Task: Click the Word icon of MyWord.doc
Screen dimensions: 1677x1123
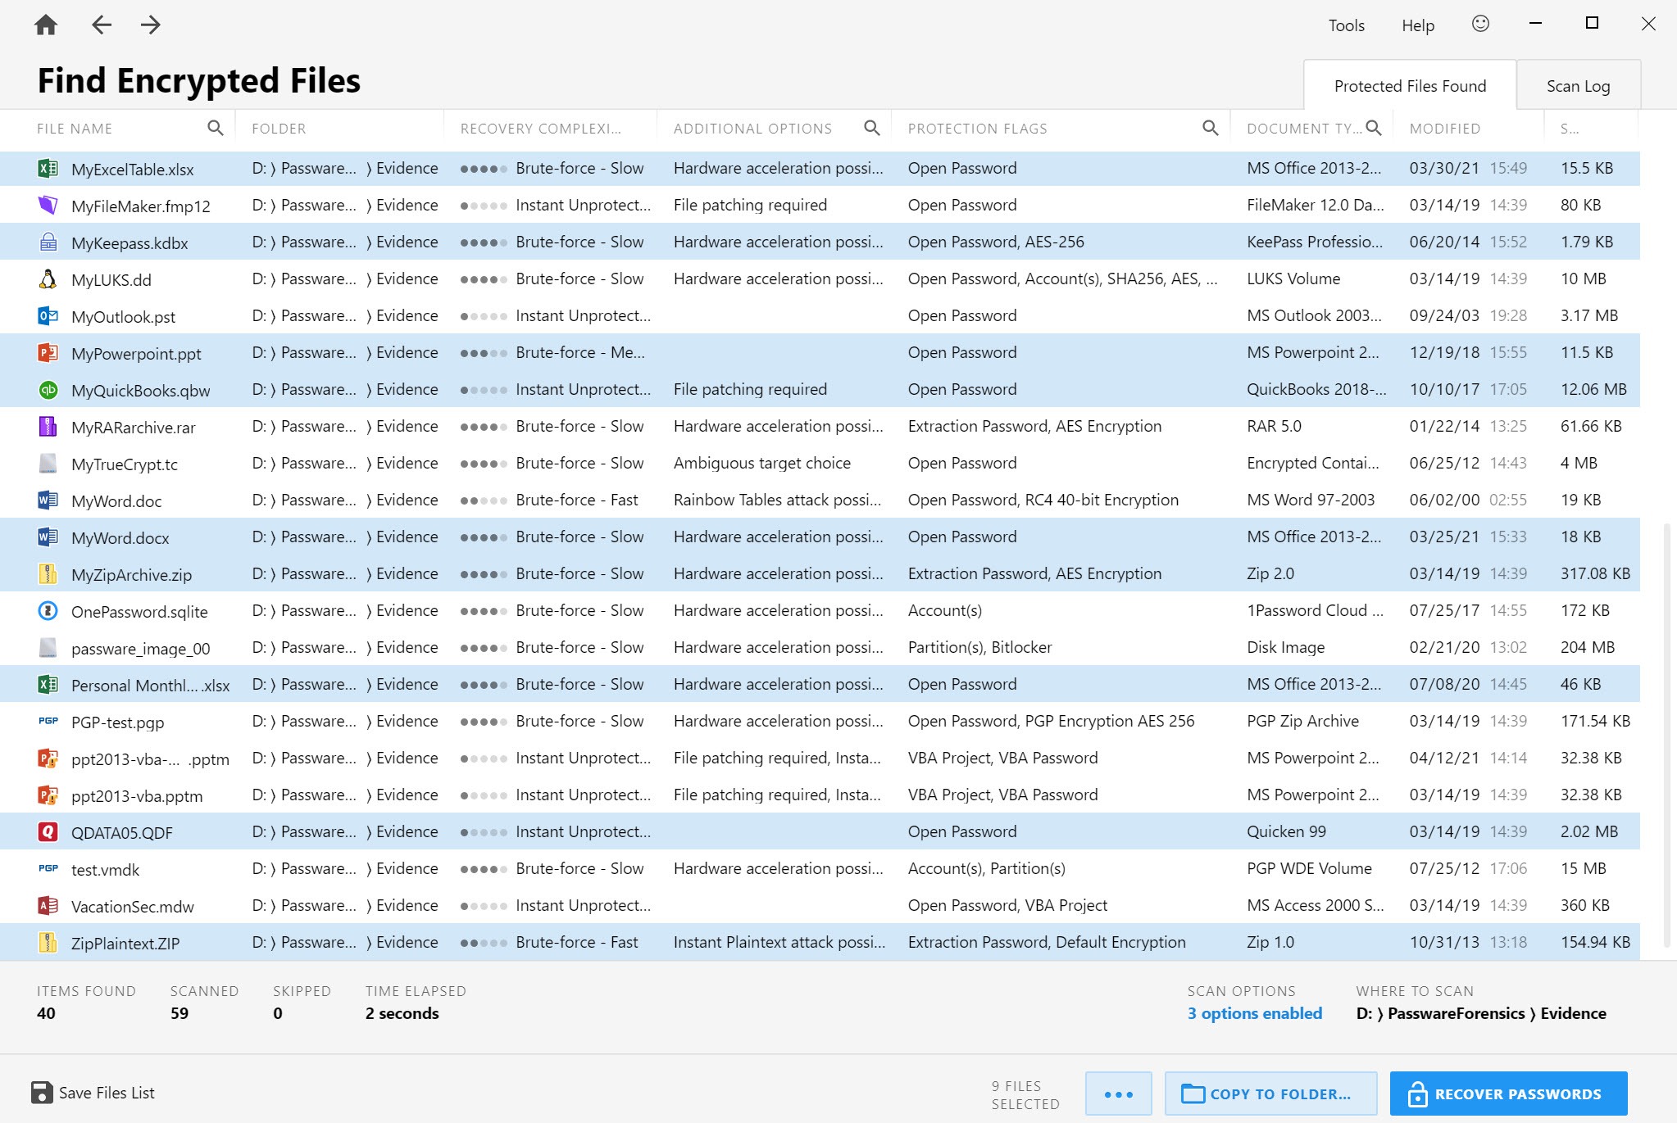Action: (48, 500)
